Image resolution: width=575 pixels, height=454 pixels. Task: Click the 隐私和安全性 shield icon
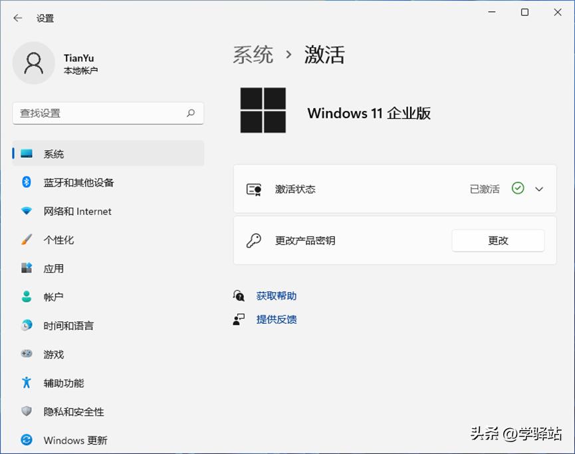pyautogui.click(x=25, y=412)
